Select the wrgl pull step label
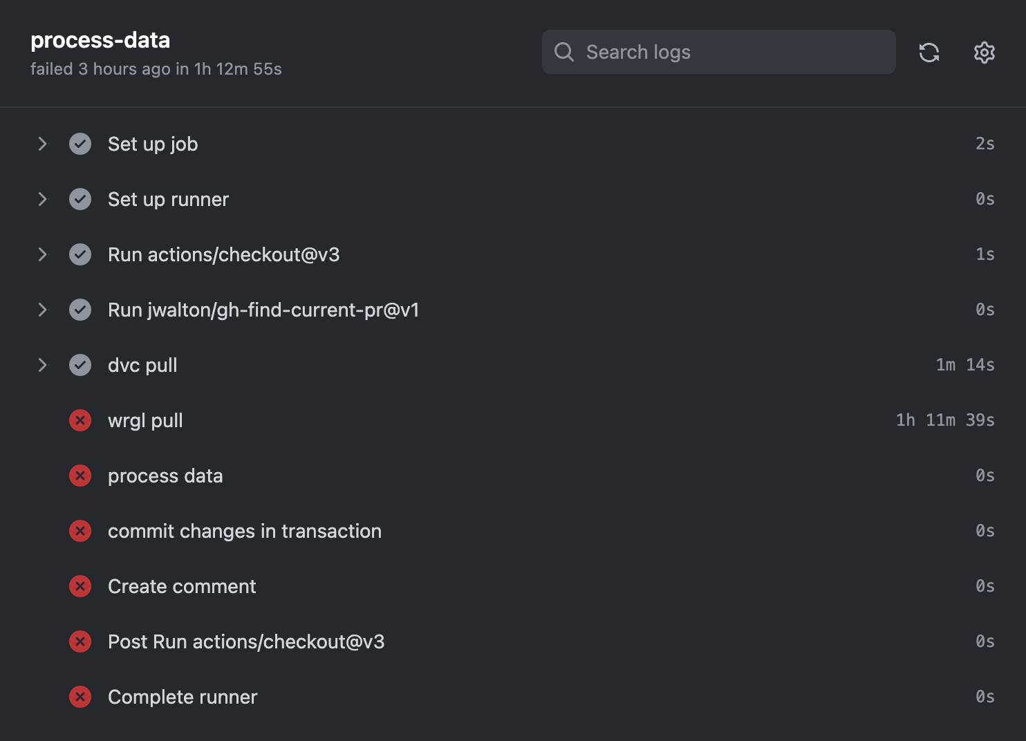This screenshot has width=1026, height=741. 145,420
